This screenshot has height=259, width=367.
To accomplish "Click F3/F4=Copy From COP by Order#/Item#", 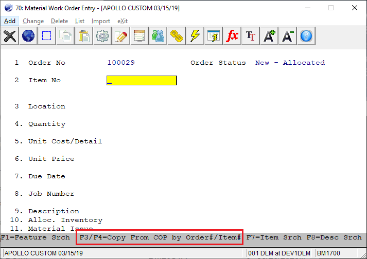I will click(160, 237).
